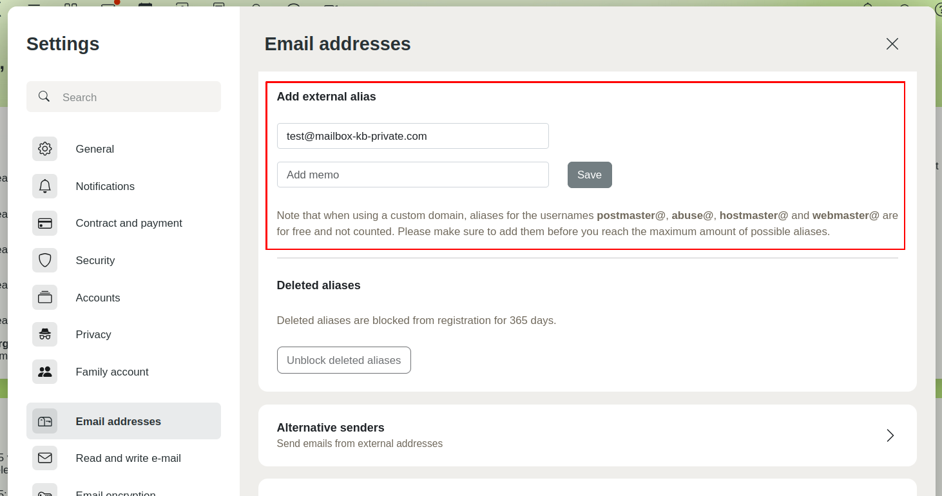Save the new external alias

click(589, 175)
